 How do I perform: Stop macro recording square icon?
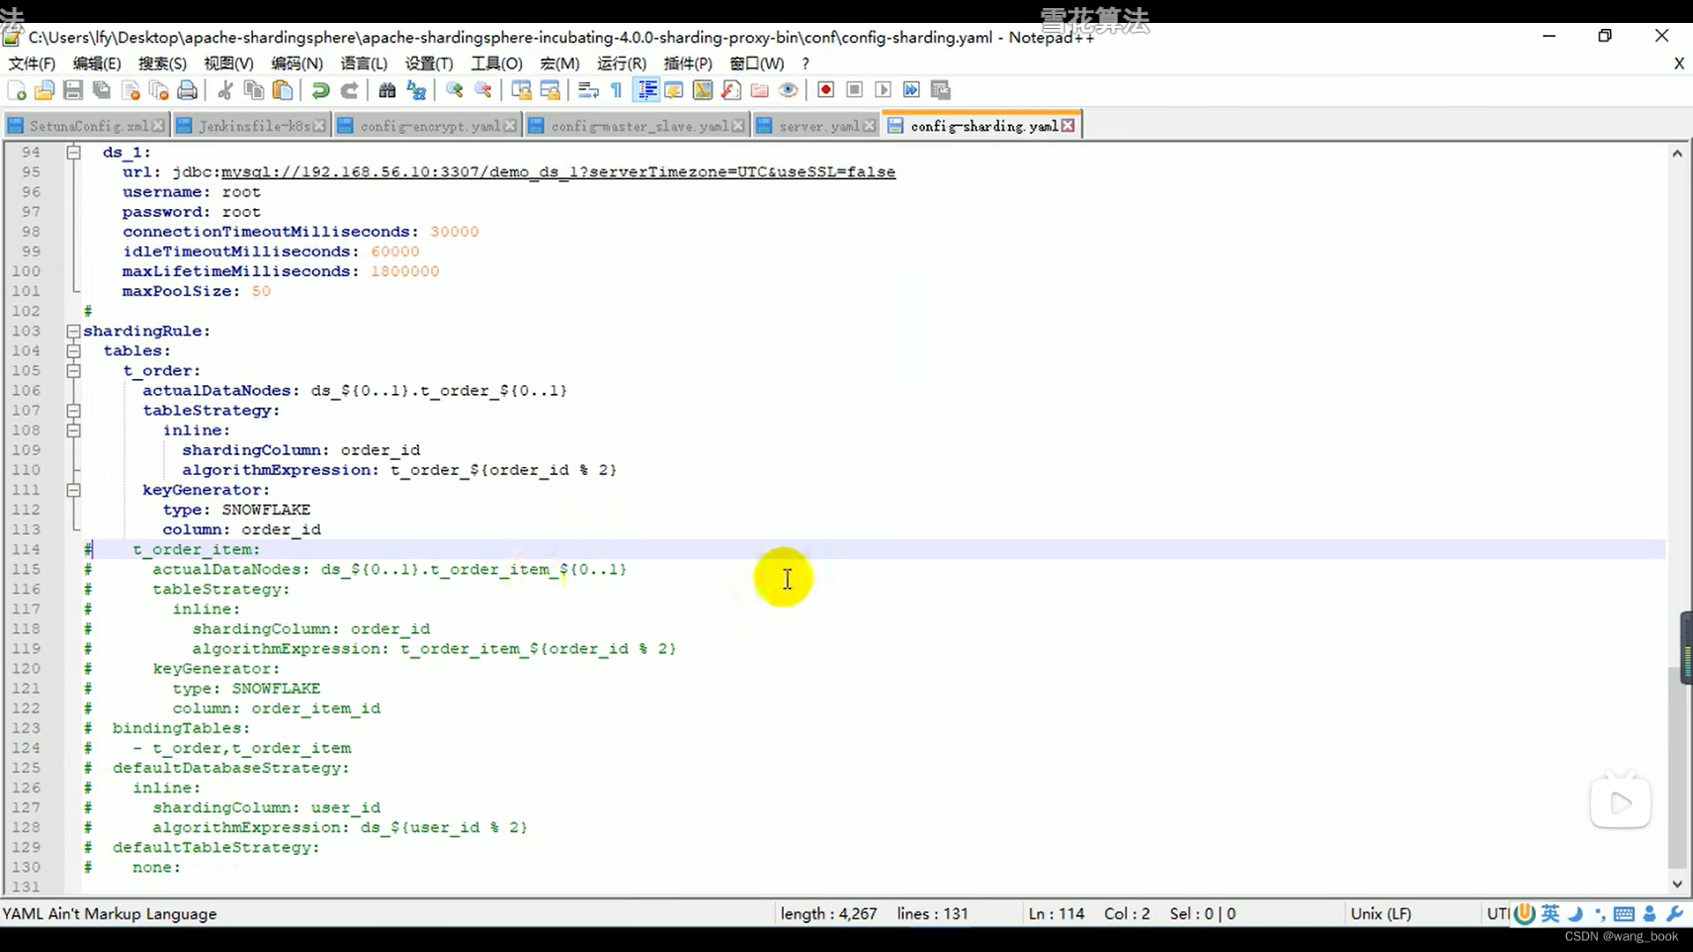tap(854, 90)
